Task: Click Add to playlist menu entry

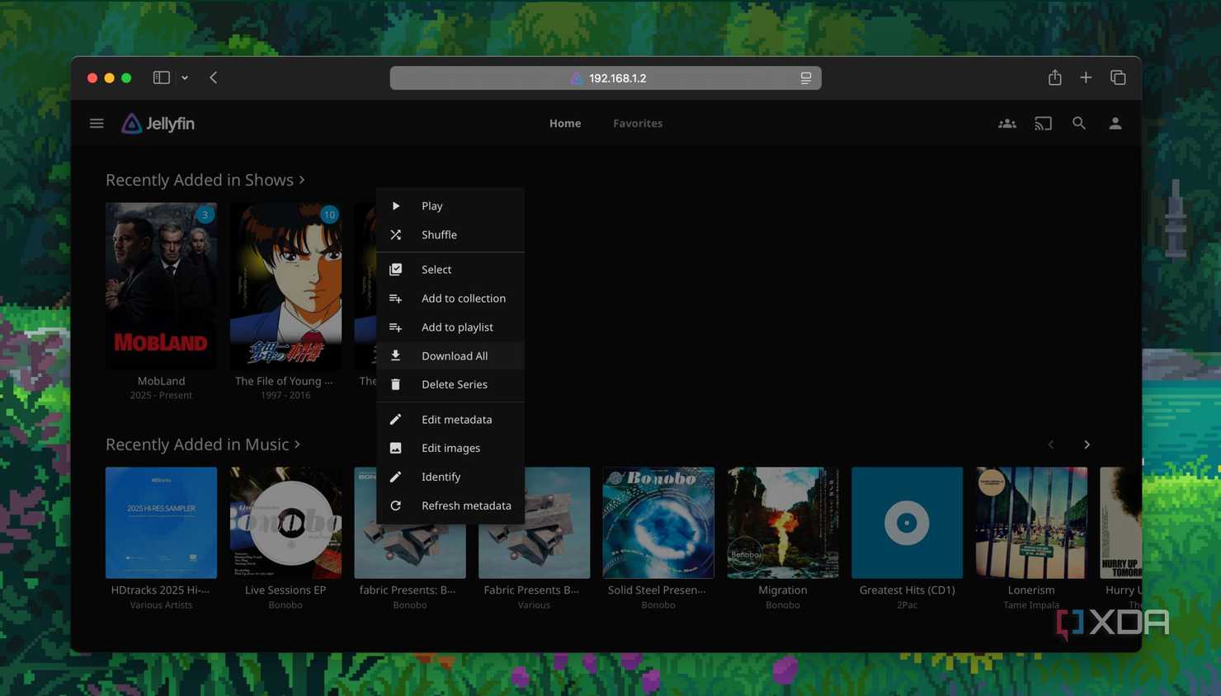Action: 450,327
